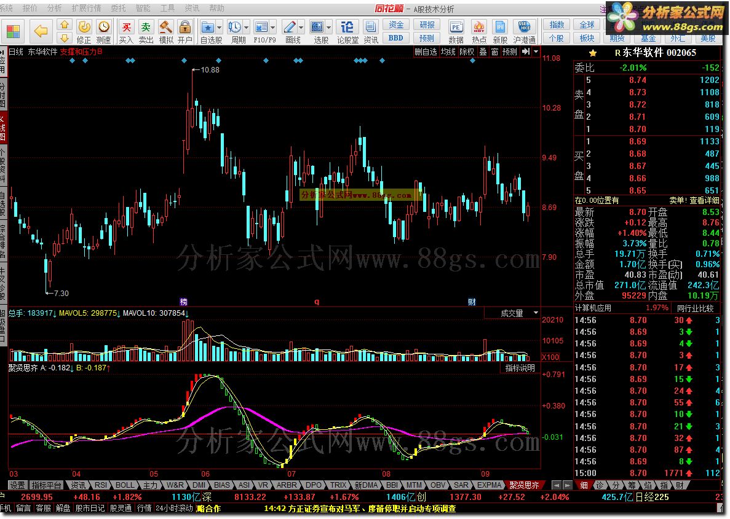Expand the 画线 dropdown arrow

301,28
